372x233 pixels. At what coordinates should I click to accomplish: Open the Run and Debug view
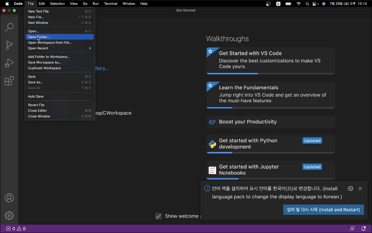coord(9,63)
